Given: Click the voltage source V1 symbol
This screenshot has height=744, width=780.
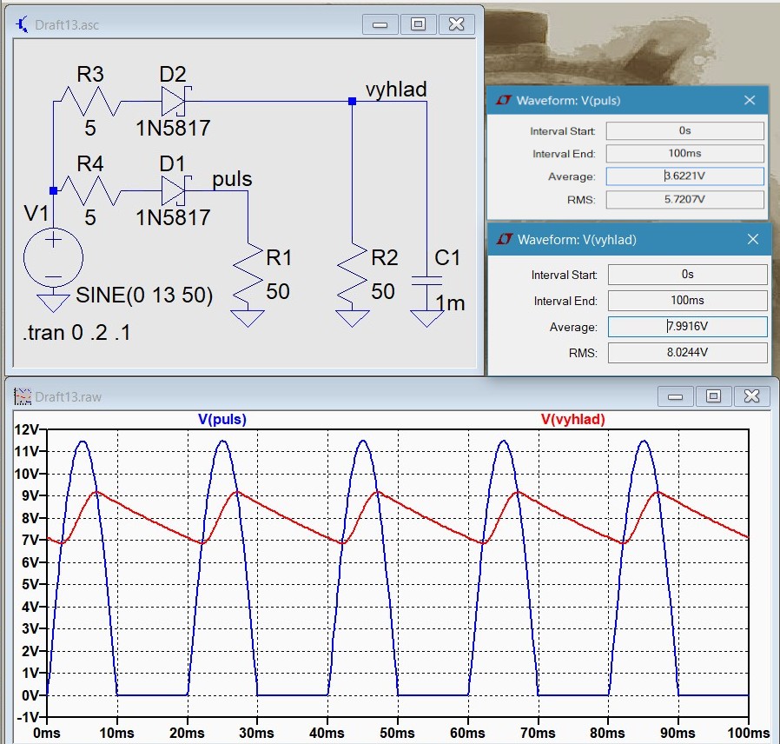Looking at the screenshot, I should (53, 258).
